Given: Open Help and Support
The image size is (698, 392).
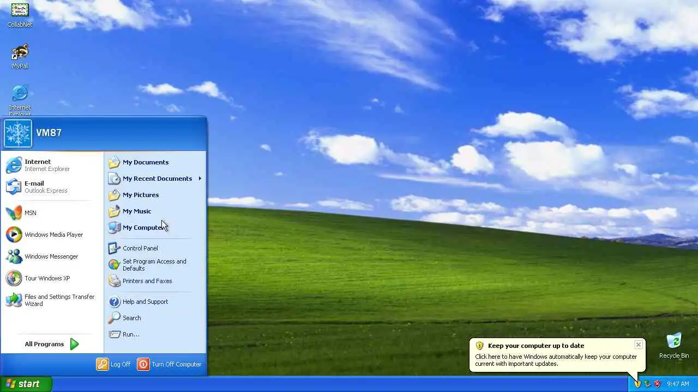Looking at the screenshot, I should click(155, 302).
